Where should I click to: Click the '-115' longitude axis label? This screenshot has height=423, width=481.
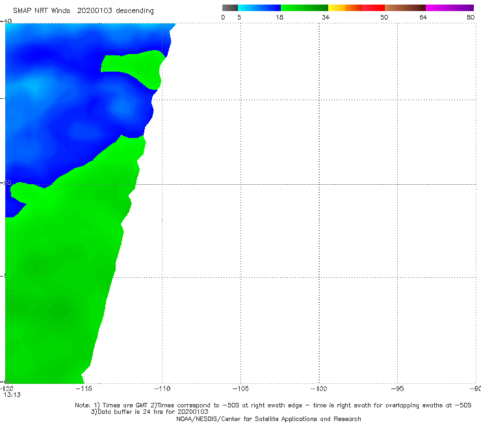pyautogui.click(x=84, y=389)
